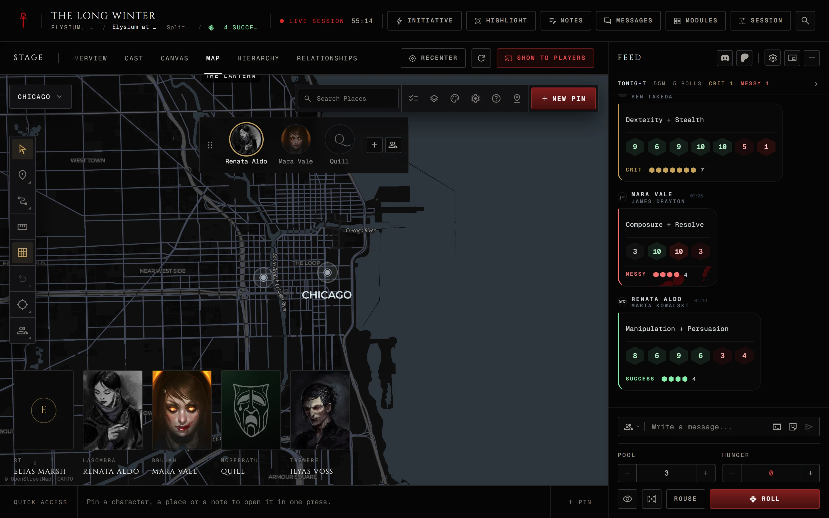Image resolution: width=829 pixels, height=518 pixels.
Task: Switch to the Canvas tab
Action: coord(175,58)
